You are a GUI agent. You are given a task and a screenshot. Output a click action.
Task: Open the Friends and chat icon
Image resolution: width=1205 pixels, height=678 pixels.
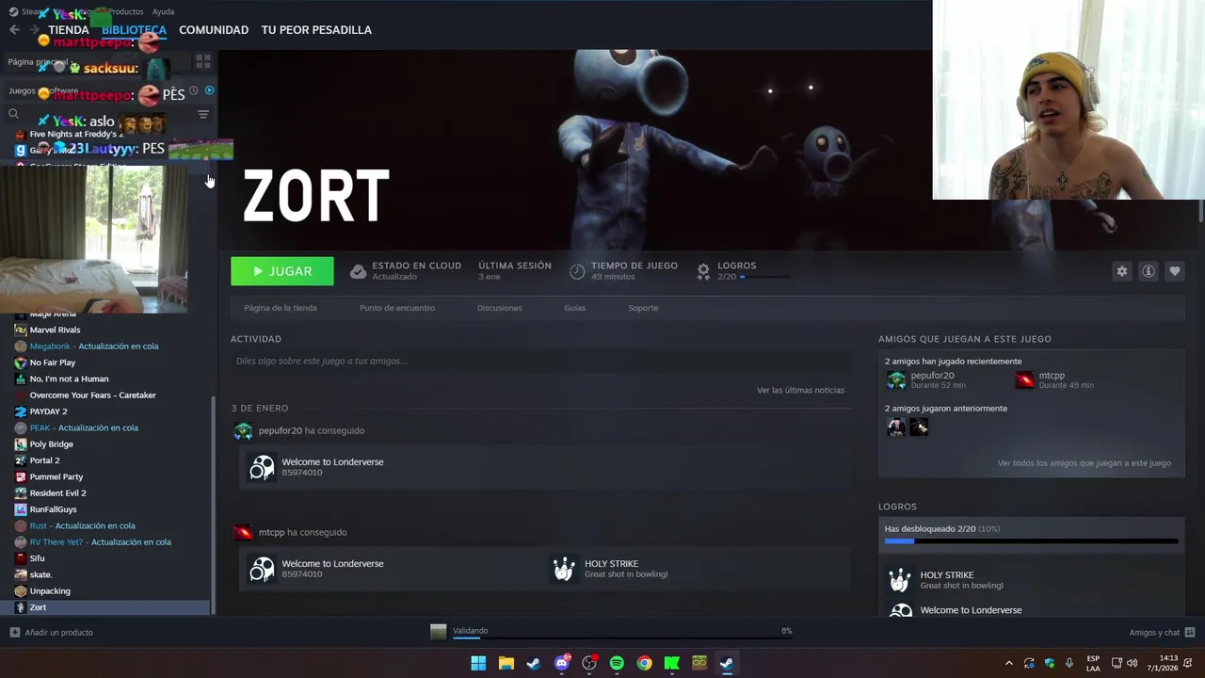click(x=1190, y=633)
